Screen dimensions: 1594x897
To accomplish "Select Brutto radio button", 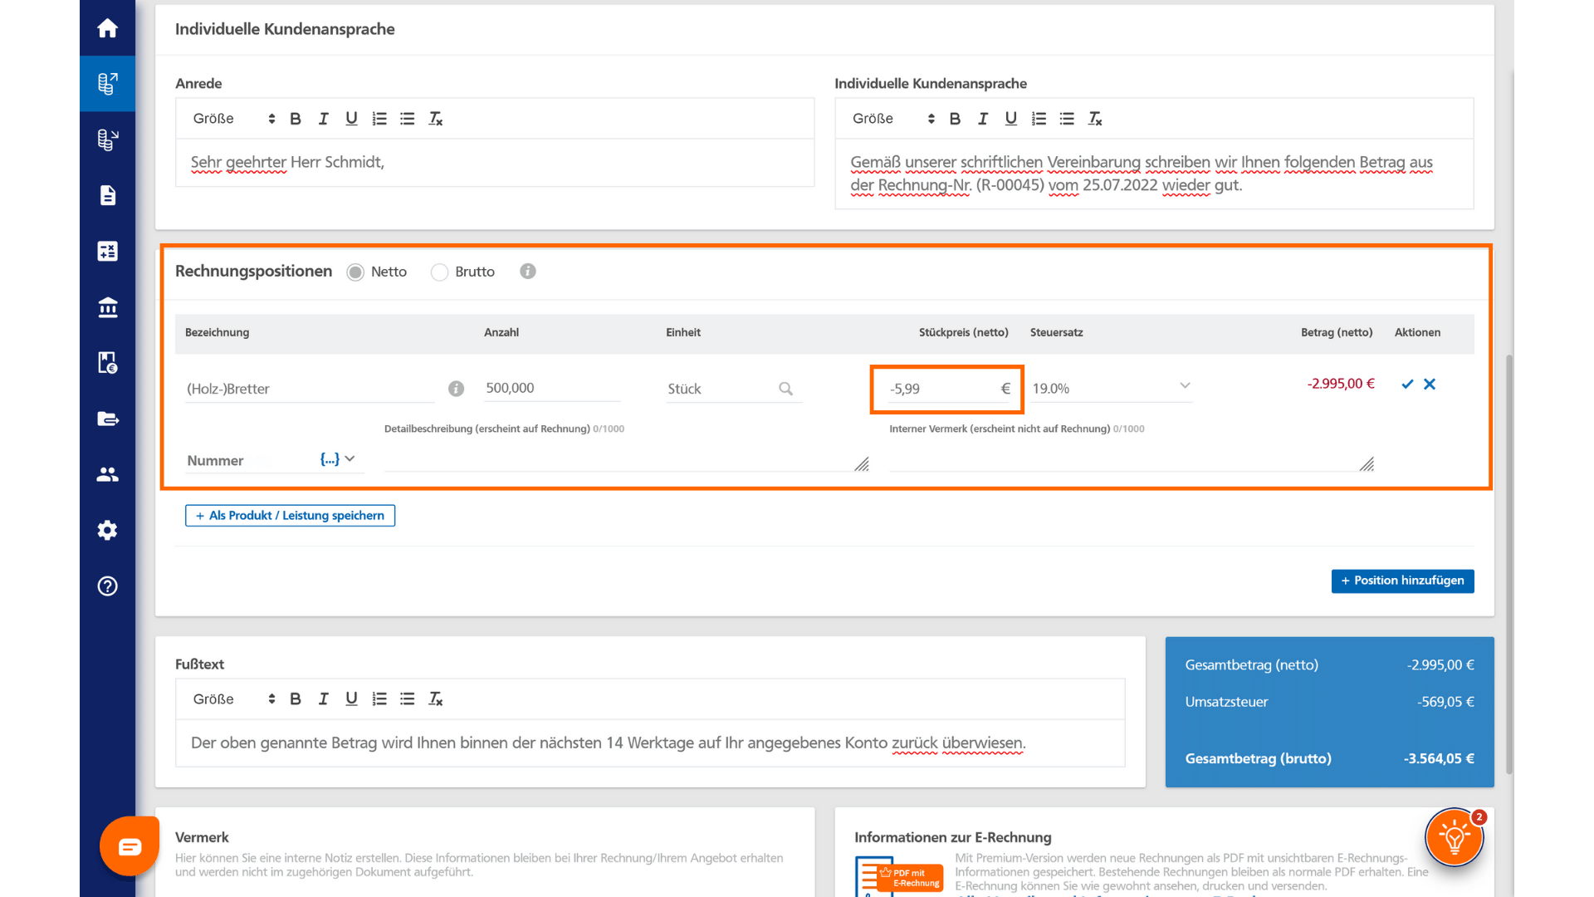I will click(x=439, y=272).
